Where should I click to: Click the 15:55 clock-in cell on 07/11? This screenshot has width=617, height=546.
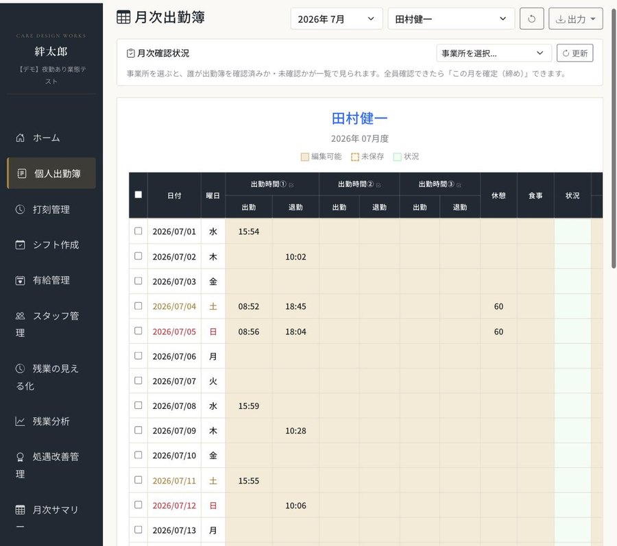(249, 480)
